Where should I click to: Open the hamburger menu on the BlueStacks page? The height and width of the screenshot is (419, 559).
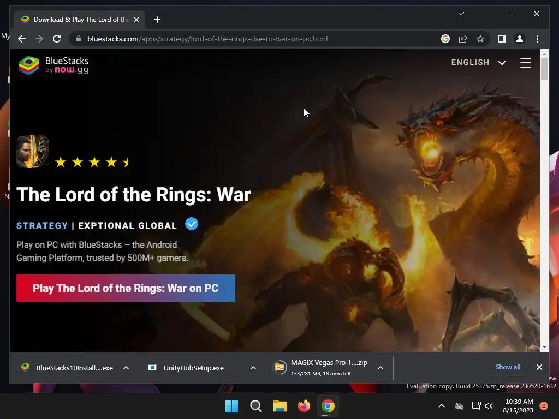point(526,63)
